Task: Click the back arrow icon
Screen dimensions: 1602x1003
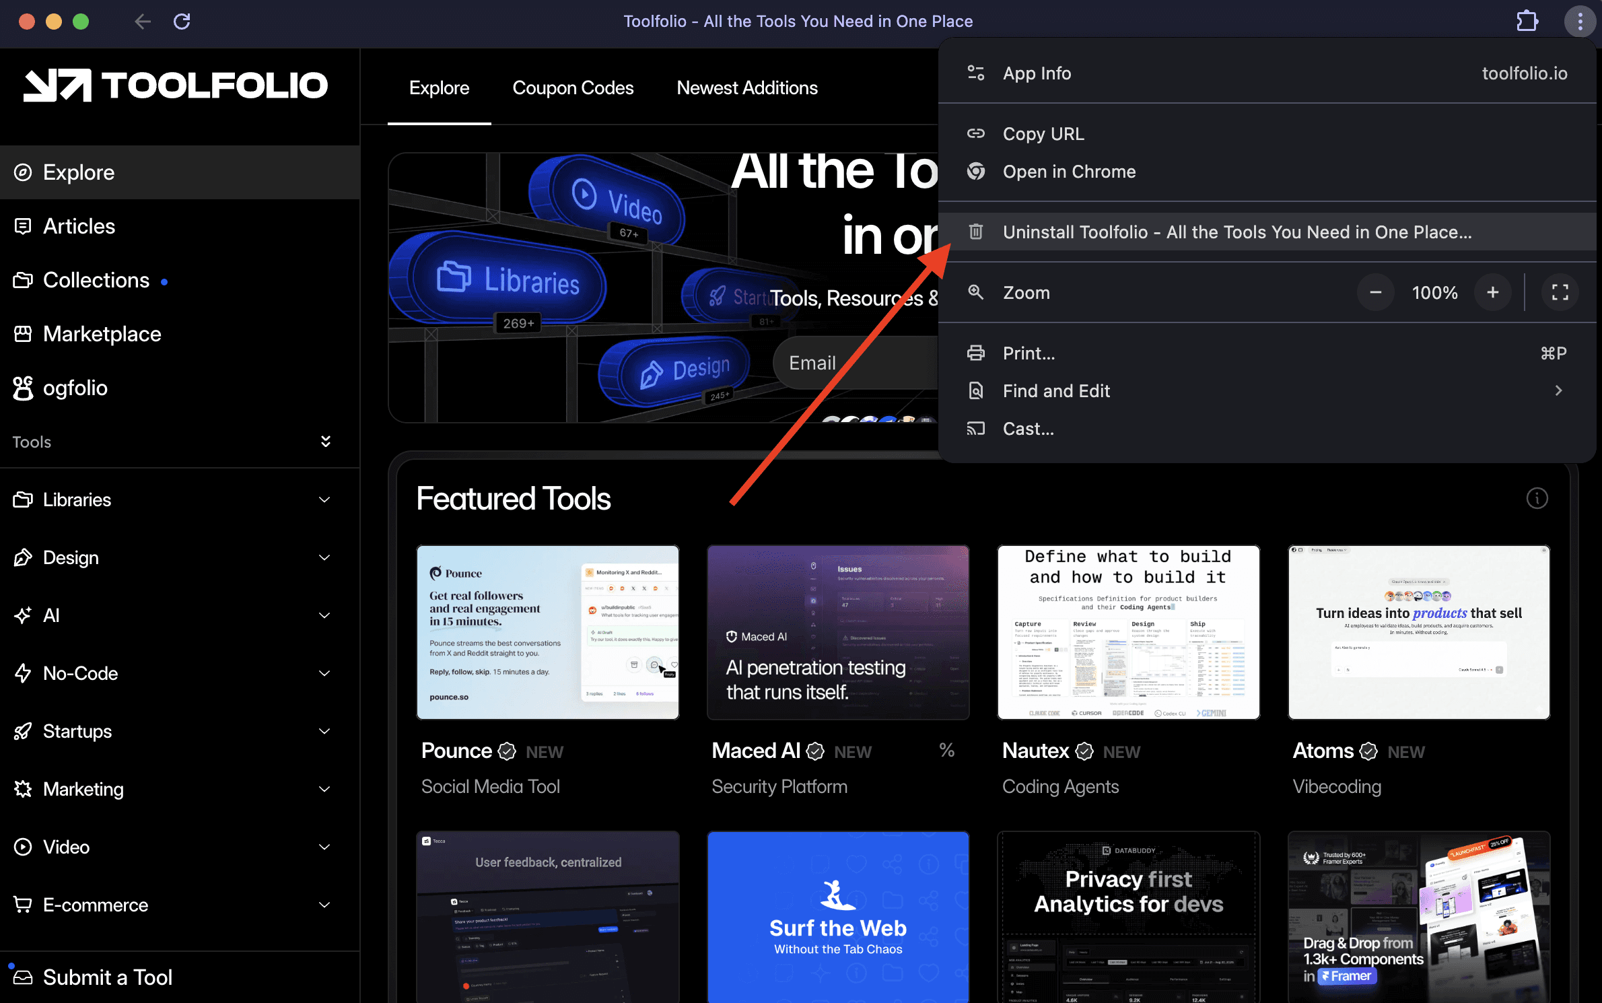Action: point(143,22)
